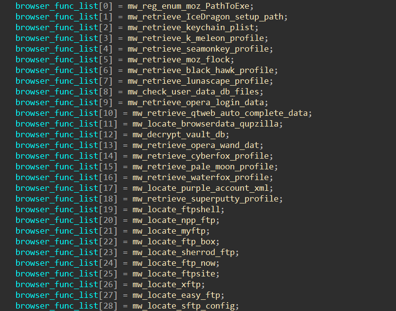Select the mw_retrieve_superputty_profile identifier
Viewport: 396px width, 311px height.
207,199
